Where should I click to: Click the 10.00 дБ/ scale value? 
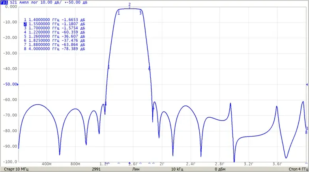(x=51, y=2)
